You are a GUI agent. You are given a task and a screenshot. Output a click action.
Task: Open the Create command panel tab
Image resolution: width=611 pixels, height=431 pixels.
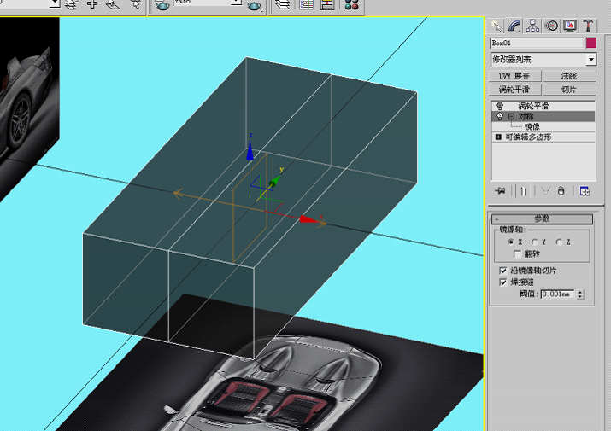coord(496,26)
